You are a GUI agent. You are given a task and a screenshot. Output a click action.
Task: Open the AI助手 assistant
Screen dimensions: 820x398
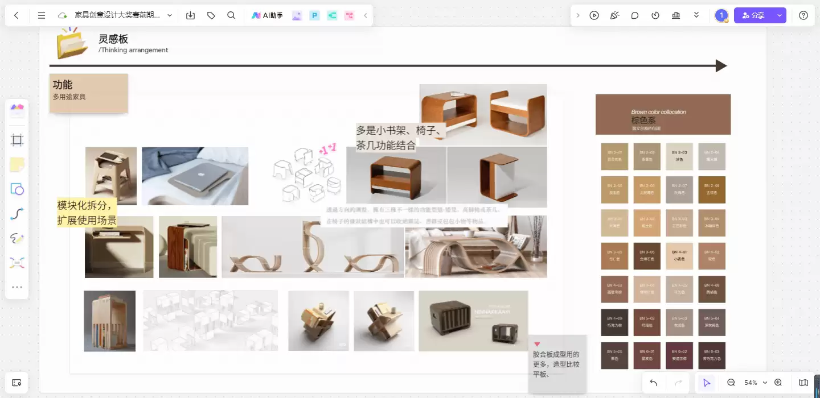point(268,15)
